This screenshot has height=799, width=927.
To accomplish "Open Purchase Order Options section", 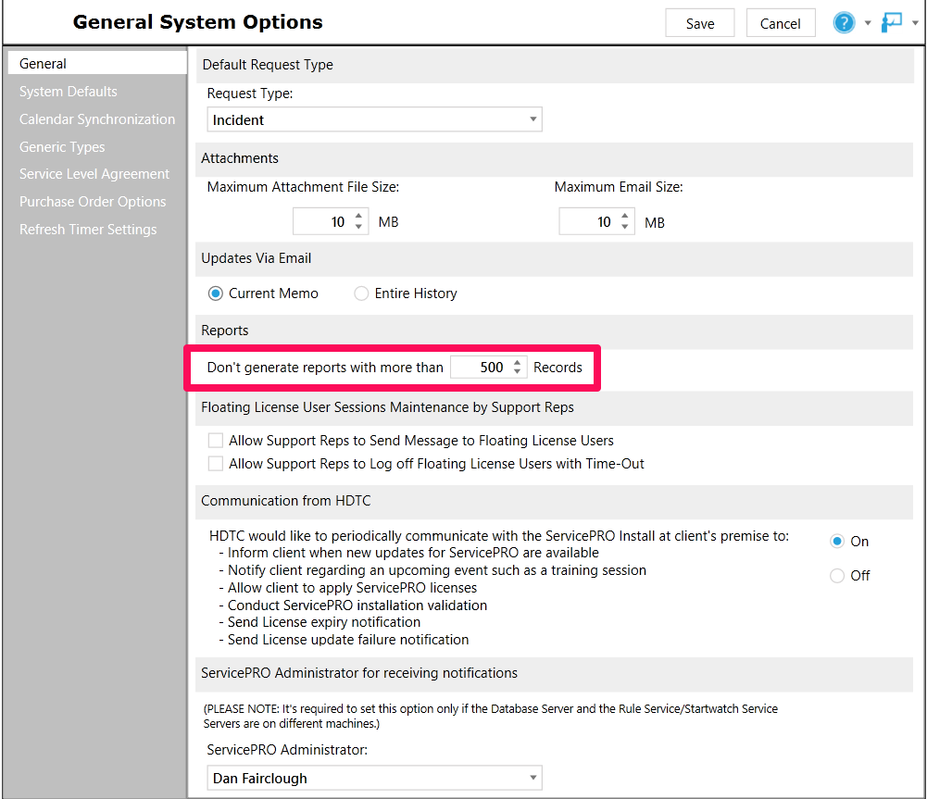I will click(x=93, y=202).
